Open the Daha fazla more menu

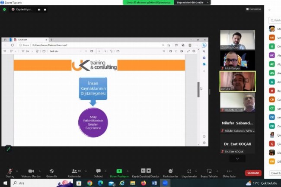[229, 171]
